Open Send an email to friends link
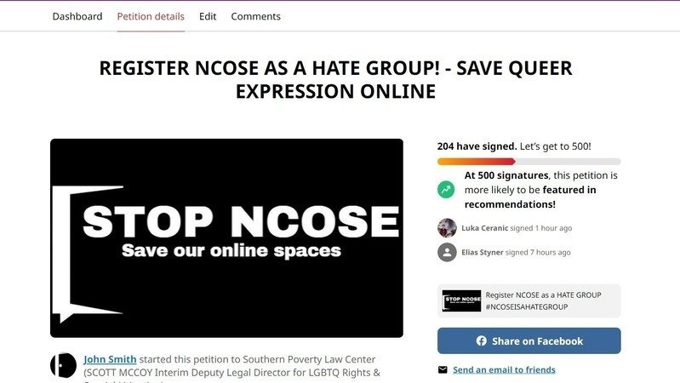The width and height of the screenshot is (680, 383). (x=504, y=370)
